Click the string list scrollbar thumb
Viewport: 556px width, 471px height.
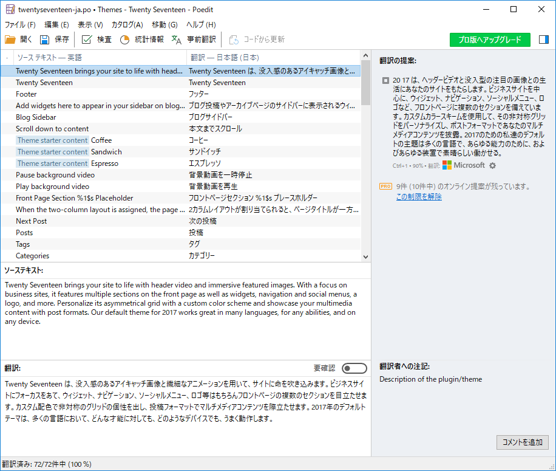tap(365, 82)
